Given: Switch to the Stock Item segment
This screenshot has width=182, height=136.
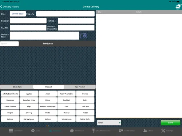Looking at the screenshot, I should click(x=17, y=87).
